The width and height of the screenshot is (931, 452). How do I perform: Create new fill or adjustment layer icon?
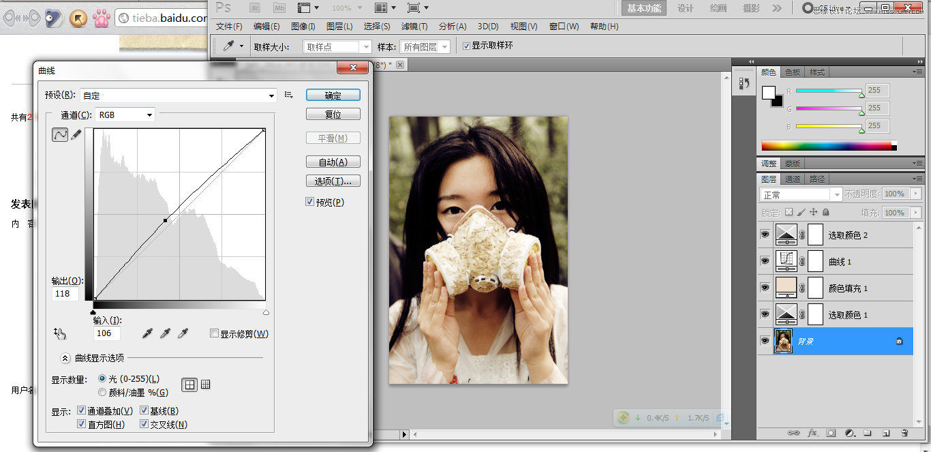849,433
